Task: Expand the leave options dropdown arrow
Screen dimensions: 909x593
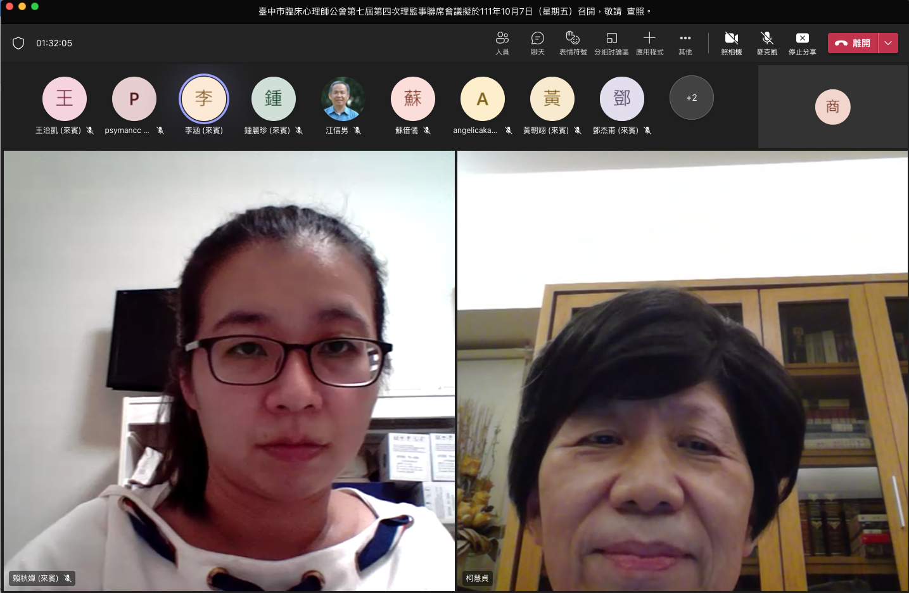Action: (x=888, y=43)
